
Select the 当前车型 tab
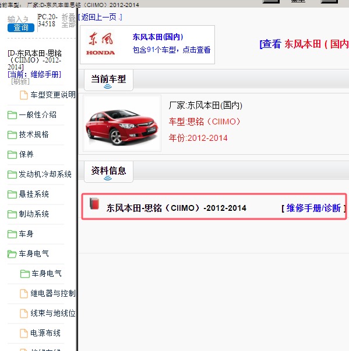pyautogui.click(x=108, y=80)
